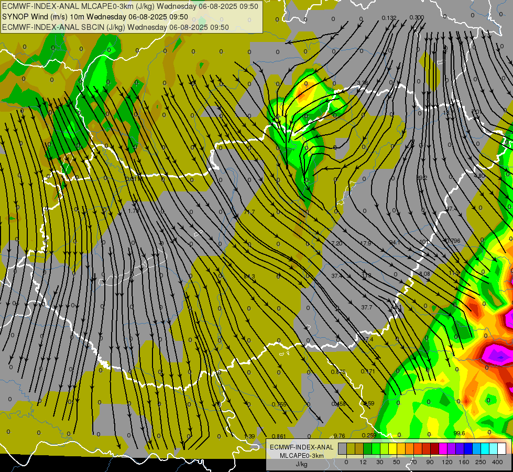
Task: Click the legend tick label 90
Action: point(430,462)
